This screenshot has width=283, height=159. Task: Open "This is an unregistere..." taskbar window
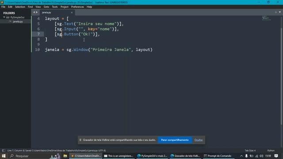(119, 156)
